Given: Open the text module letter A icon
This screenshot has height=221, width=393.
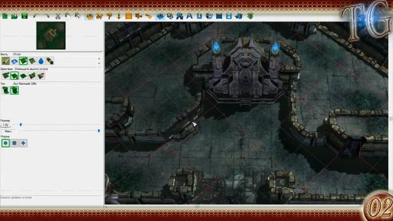Looking at the screenshot, I should coord(190,17).
